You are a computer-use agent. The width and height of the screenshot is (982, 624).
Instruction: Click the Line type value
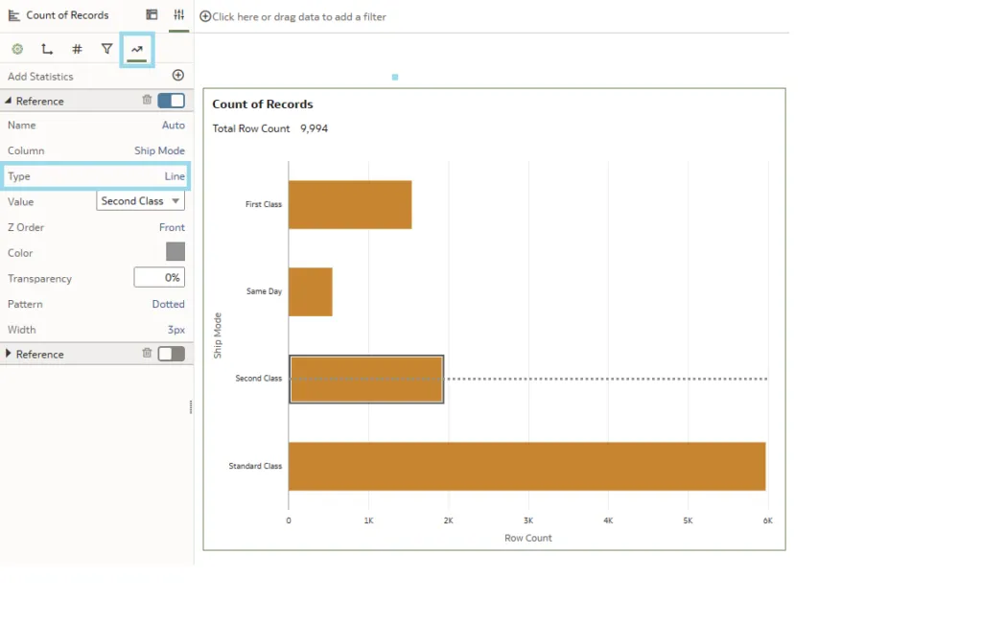pyautogui.click(x=175, y=176)
